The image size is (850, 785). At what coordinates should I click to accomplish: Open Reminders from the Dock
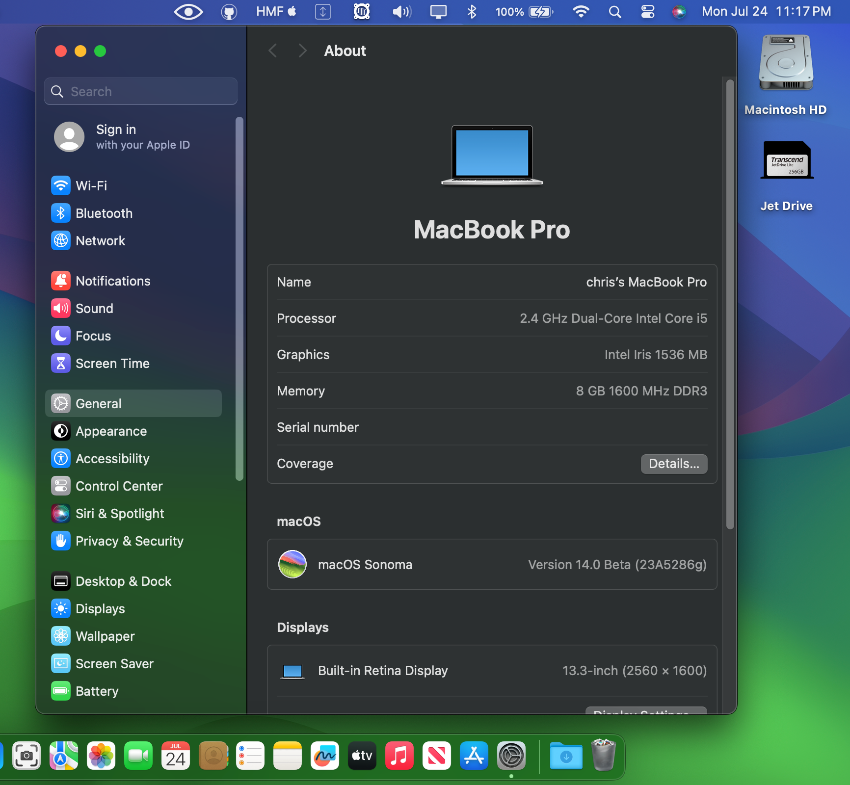point(250,756)
